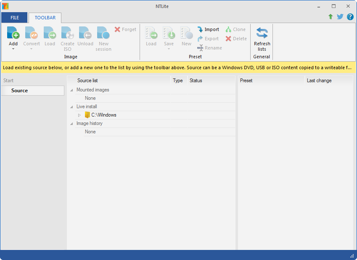The width and height of the screenshot is (357, 260).
Task: Expand the C:\Windows tree node
Action: click(x=79, y=115)
